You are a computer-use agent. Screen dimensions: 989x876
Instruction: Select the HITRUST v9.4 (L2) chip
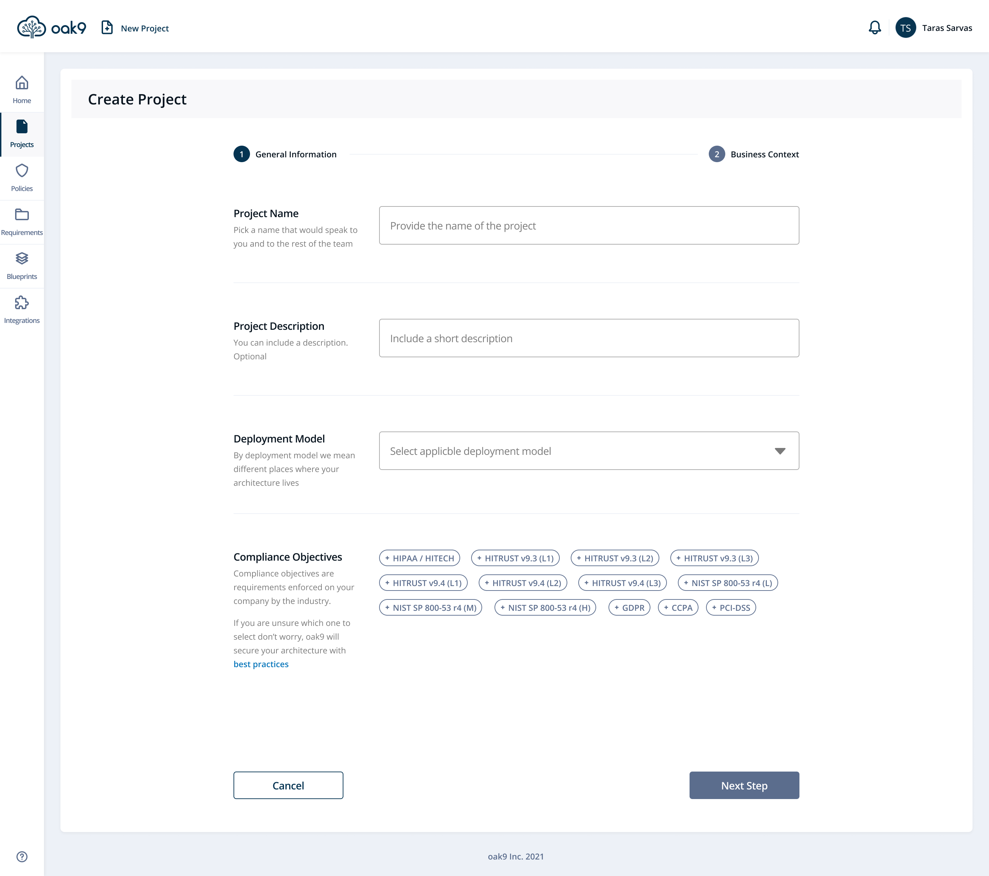click(x=523, y=583)
